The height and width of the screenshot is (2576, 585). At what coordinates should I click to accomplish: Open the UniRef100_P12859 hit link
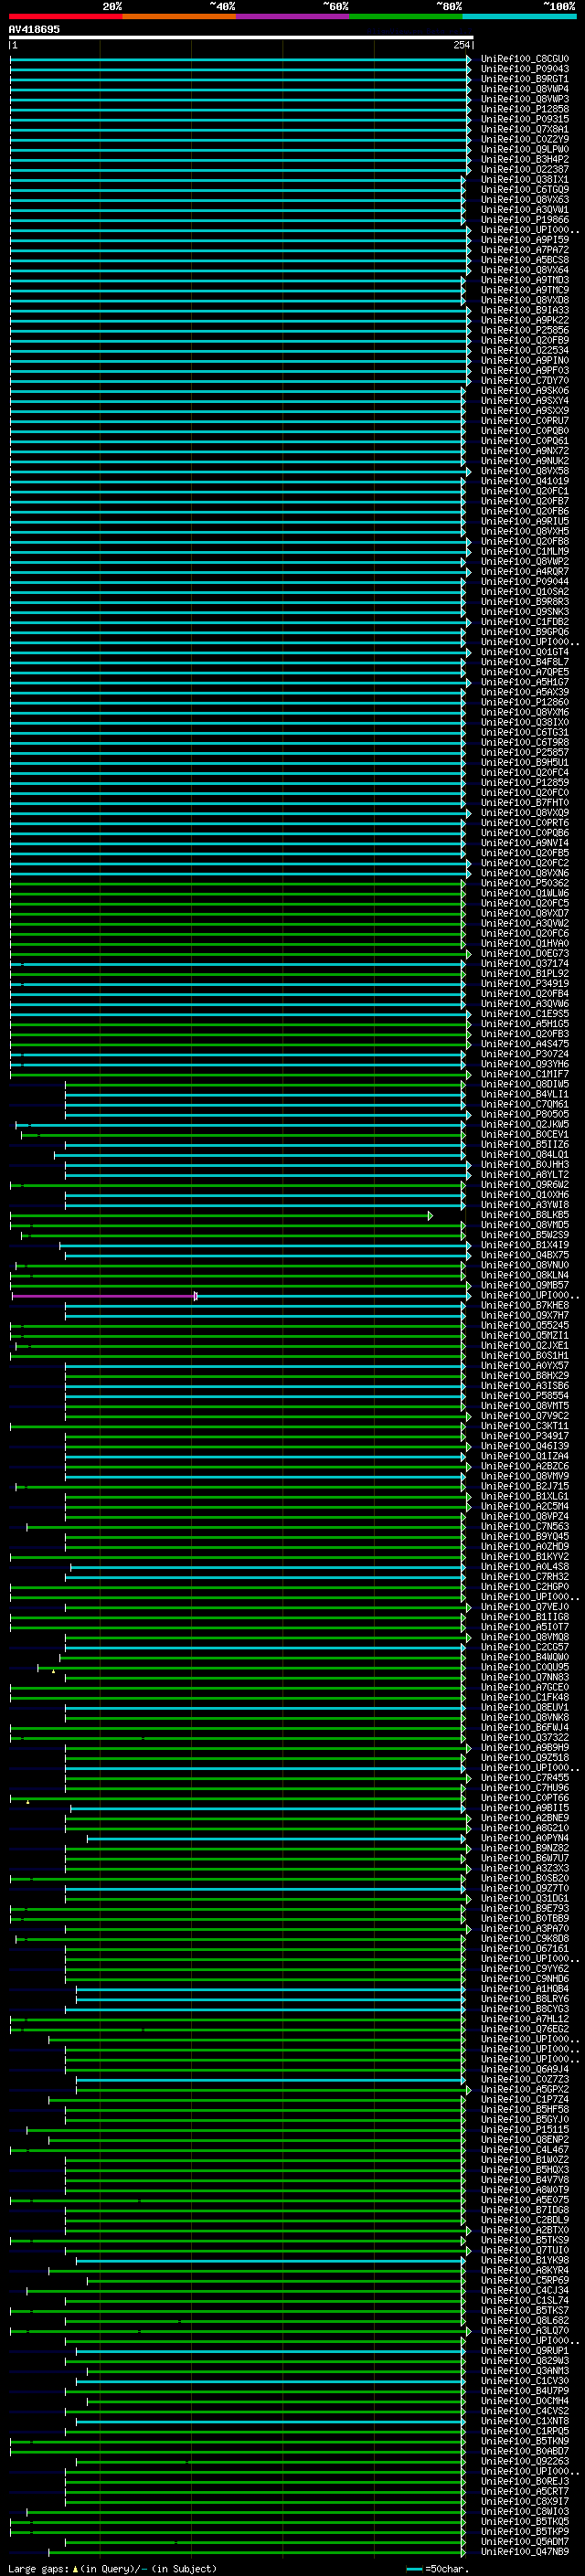(x=524, y=783)
